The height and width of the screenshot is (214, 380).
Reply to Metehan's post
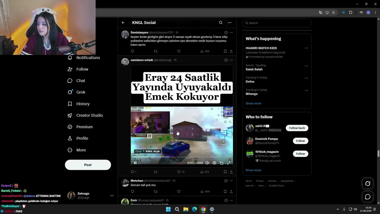(x=132, y=191)
